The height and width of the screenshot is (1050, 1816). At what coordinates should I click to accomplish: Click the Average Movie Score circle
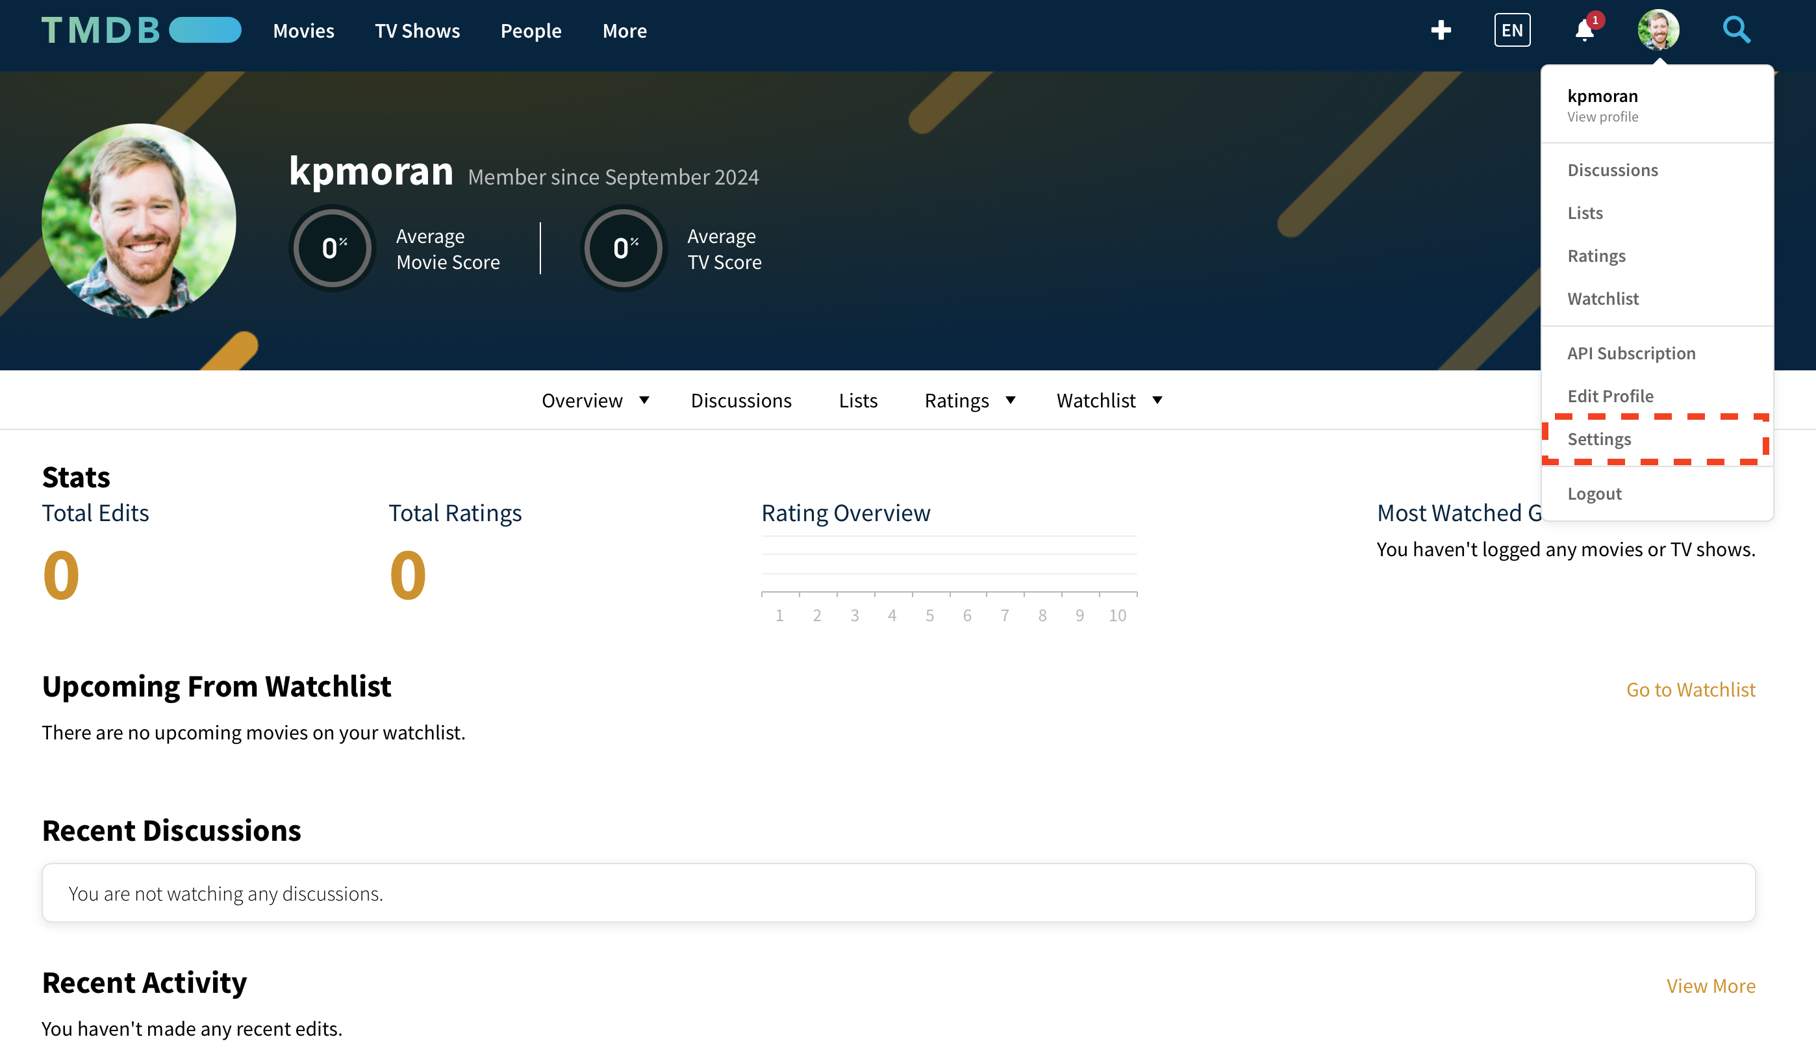point(331,248)
